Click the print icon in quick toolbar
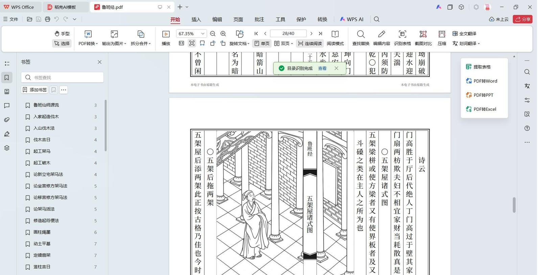 coord(47,19)
